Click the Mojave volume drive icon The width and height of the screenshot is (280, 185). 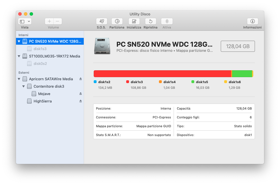tap(34, 94)
